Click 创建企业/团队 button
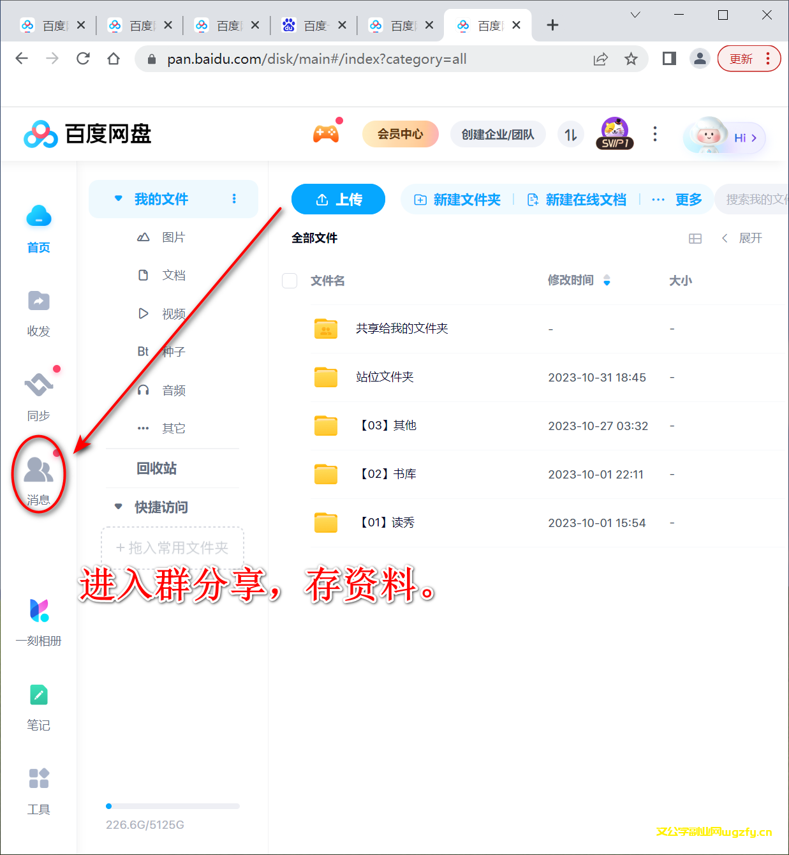Screen dimensions: 789x855 [x=498, y=134]
